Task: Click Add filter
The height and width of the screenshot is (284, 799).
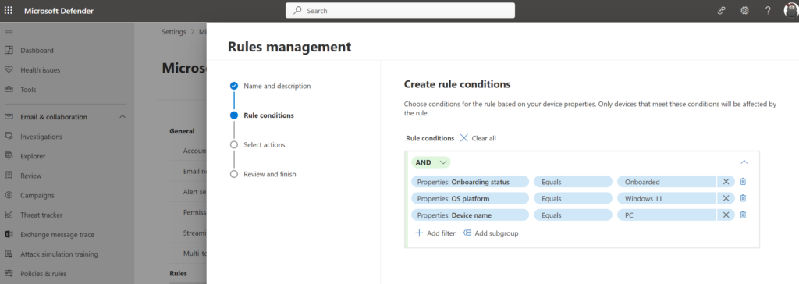Action: [435, 233]
